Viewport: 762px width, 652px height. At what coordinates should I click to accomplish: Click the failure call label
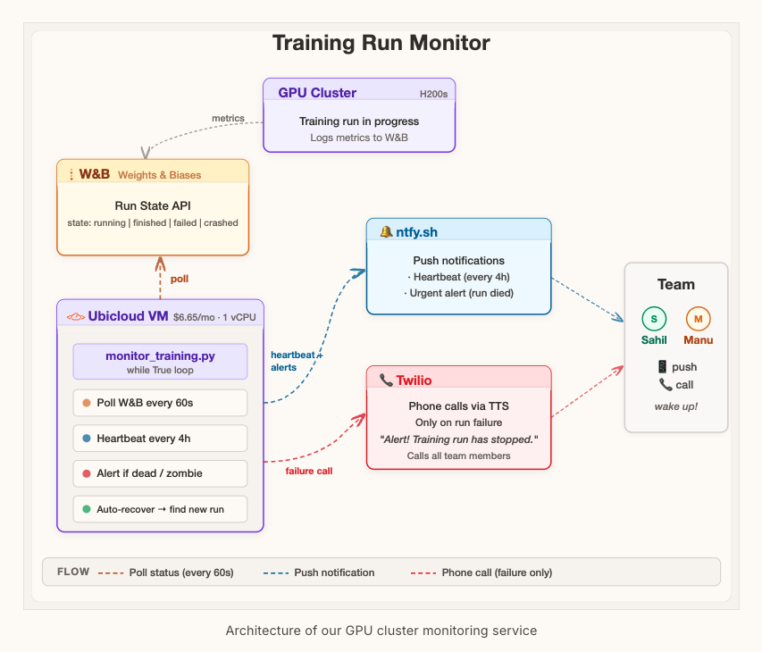coord(309,471)
